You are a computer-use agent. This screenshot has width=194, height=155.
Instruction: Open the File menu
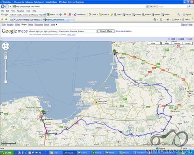tap(3, 11)
